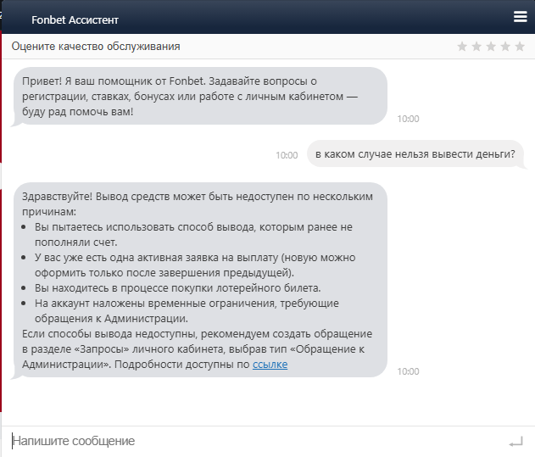Select the greeting message starting 'Привет! Я ваш помощник'

(x=200, y=97)
